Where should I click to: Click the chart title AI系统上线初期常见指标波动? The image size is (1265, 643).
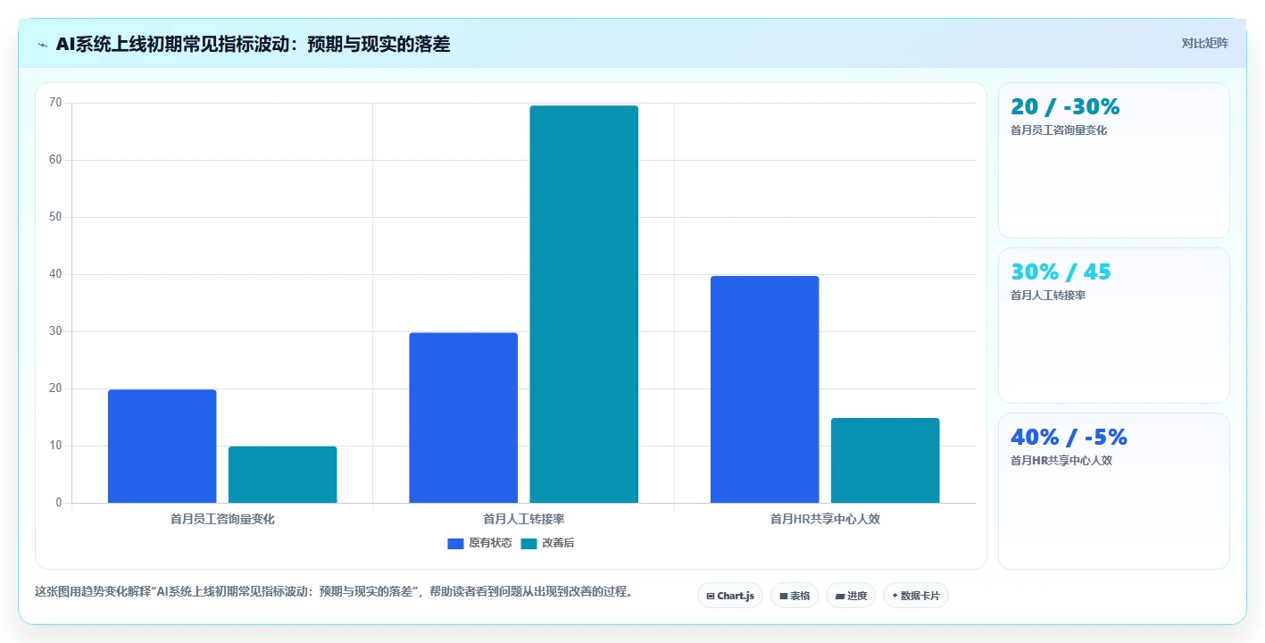tap(253, 45)
